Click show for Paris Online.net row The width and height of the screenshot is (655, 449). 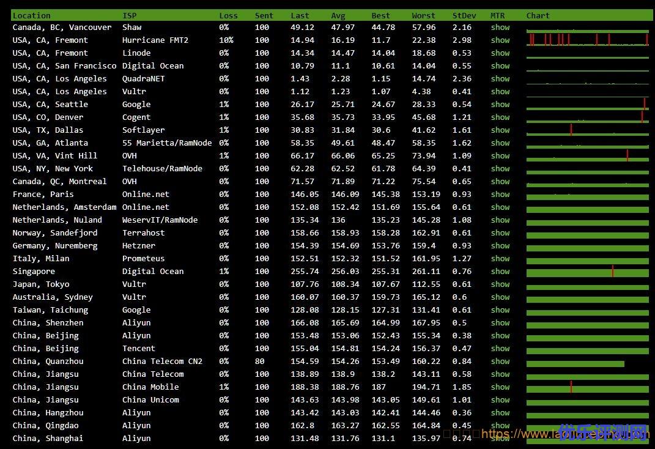tap(500, 195)
